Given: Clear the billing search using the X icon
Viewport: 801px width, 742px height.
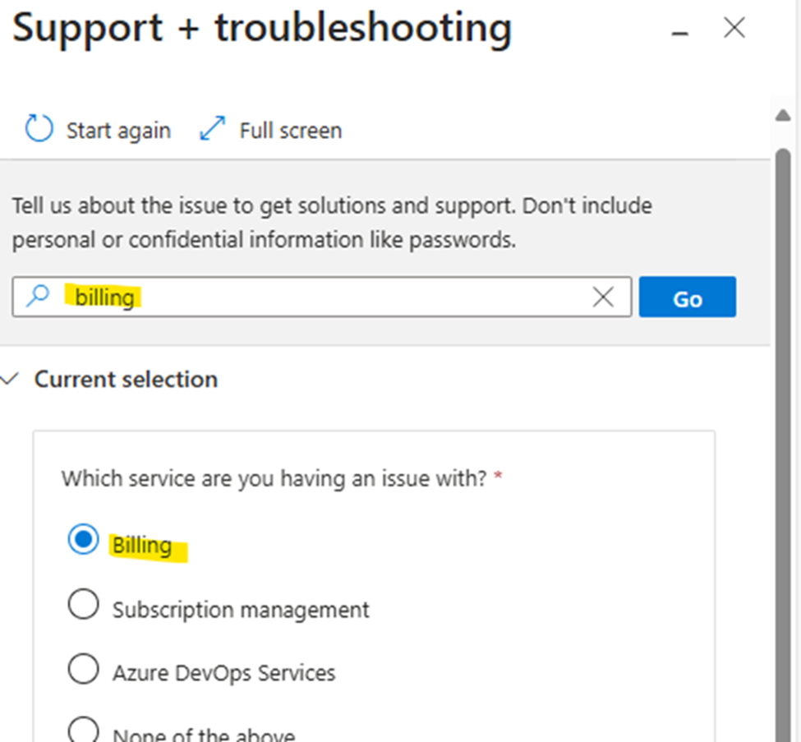Looking at the screenshot, I should 604,297.
